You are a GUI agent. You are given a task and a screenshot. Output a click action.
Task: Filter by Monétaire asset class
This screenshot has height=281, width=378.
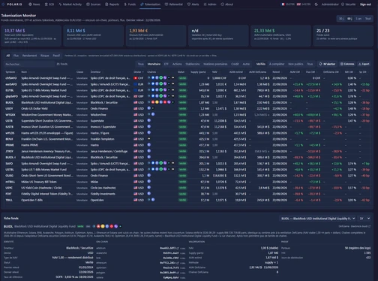point(154,64)
